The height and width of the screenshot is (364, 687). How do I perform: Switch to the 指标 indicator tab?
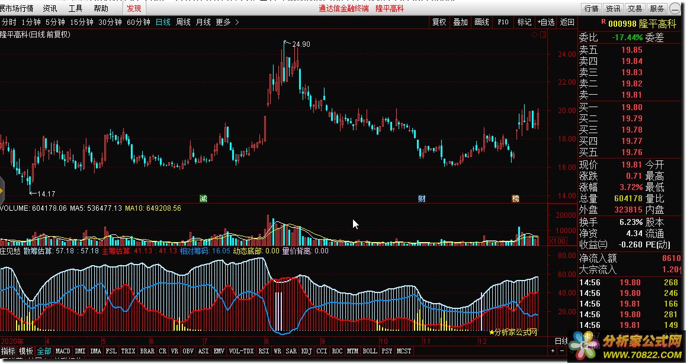[x=8, y=351]
